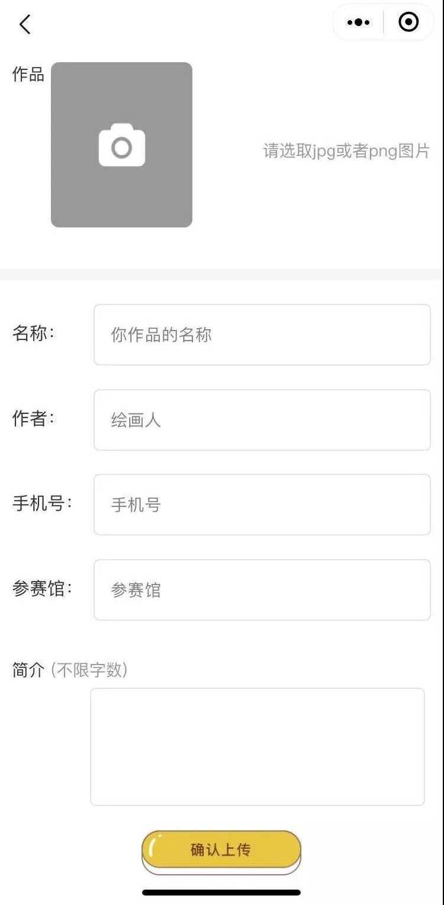The width and height of the screenshot is (444, 905).
Task: Open the three-dots more menu
Action: point(359,23)
